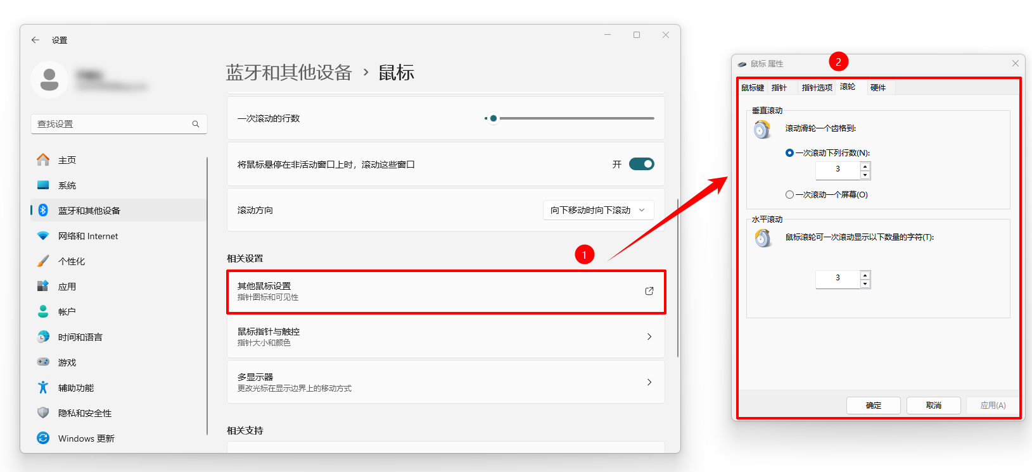Open 网络和 Internet settings
Screen dimensions: 1032x472
coord(119,236)
